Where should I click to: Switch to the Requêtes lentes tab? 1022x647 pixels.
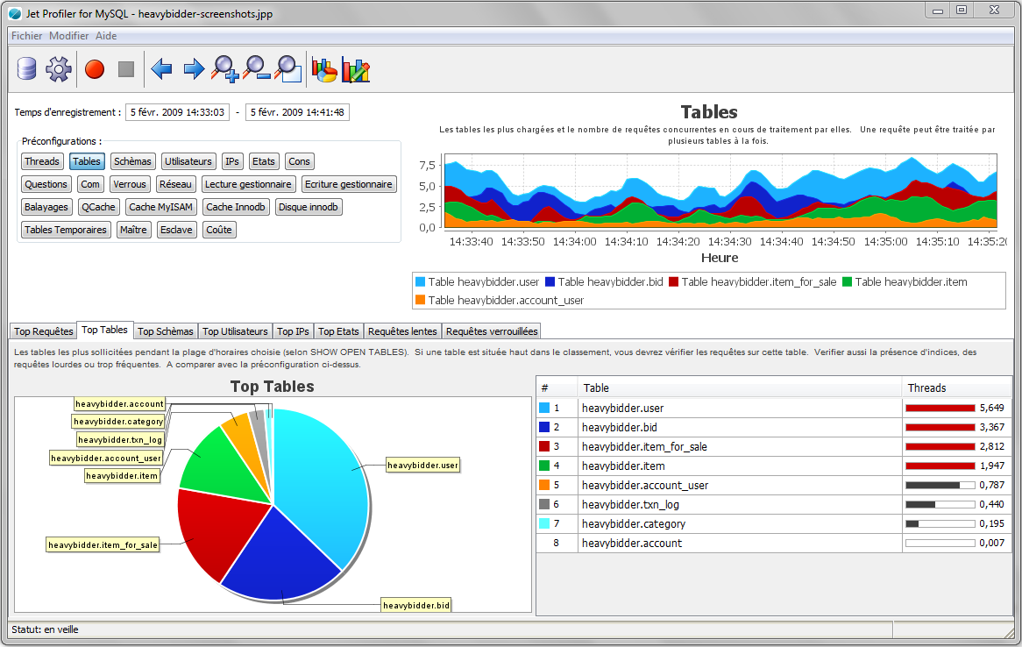(402, 331)
